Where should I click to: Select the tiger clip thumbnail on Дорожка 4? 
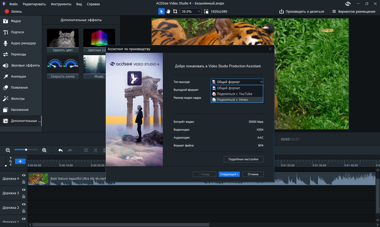(39, 179)
